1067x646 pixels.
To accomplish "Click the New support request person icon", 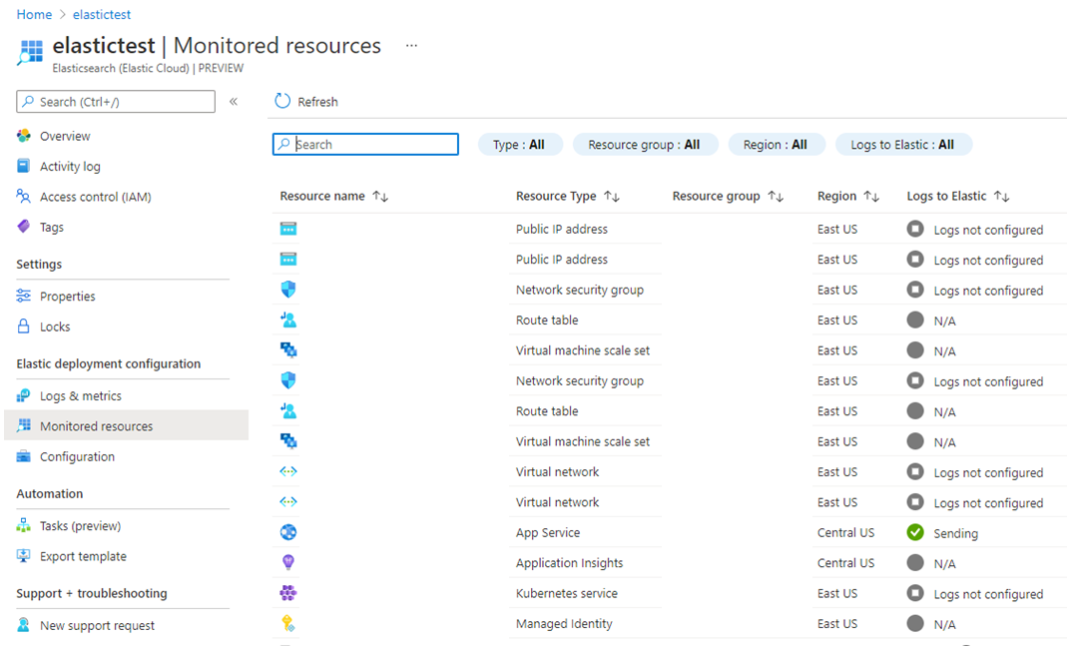I will [24, 625].
